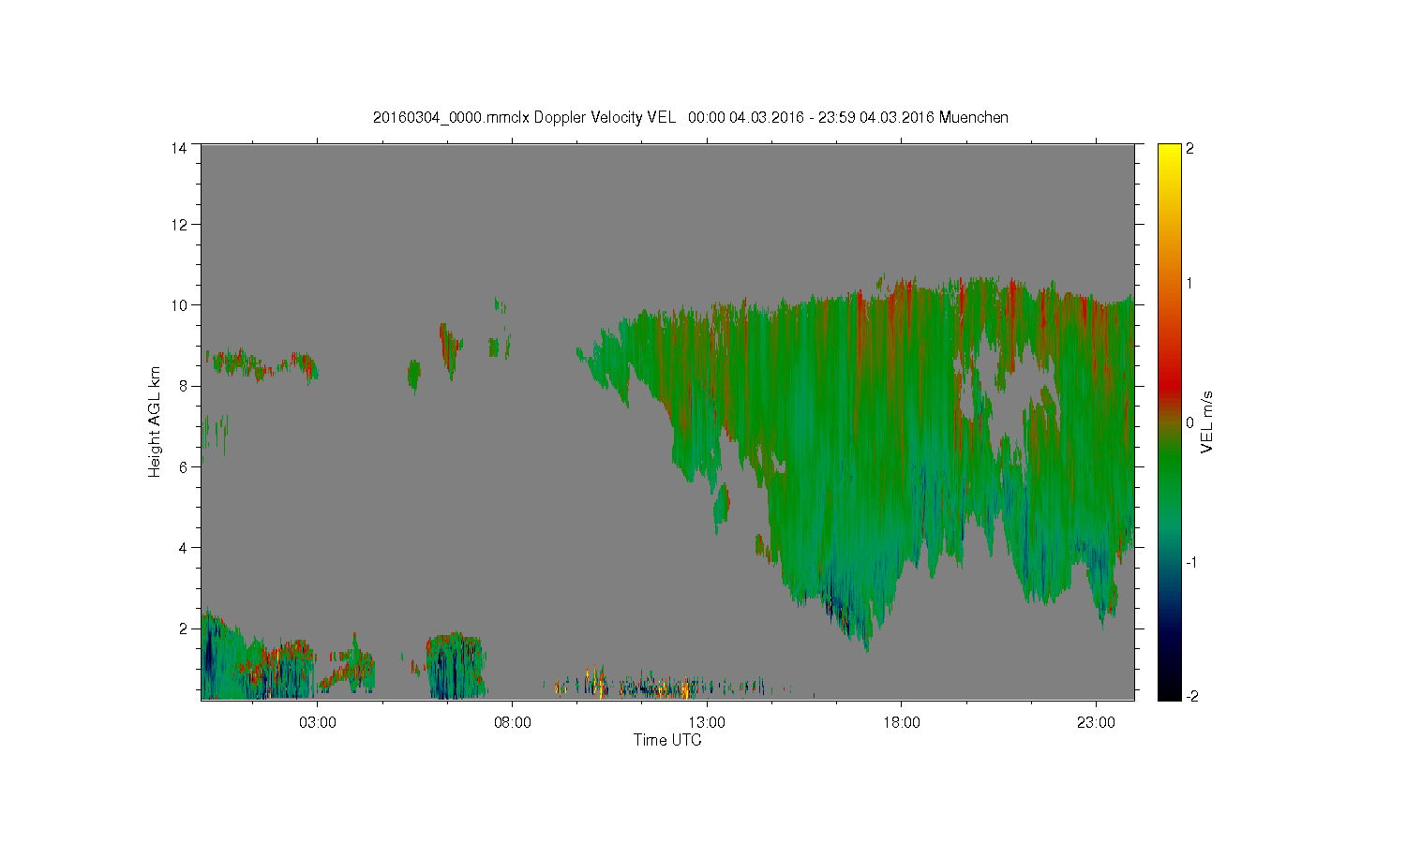Click the 23:00 time tick label
This screenshot has width=1406, height=843.
point(1097,723)
